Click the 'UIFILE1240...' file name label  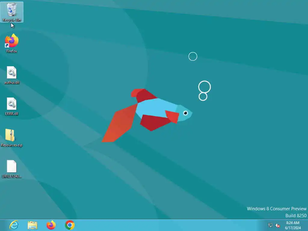[12, 176]
